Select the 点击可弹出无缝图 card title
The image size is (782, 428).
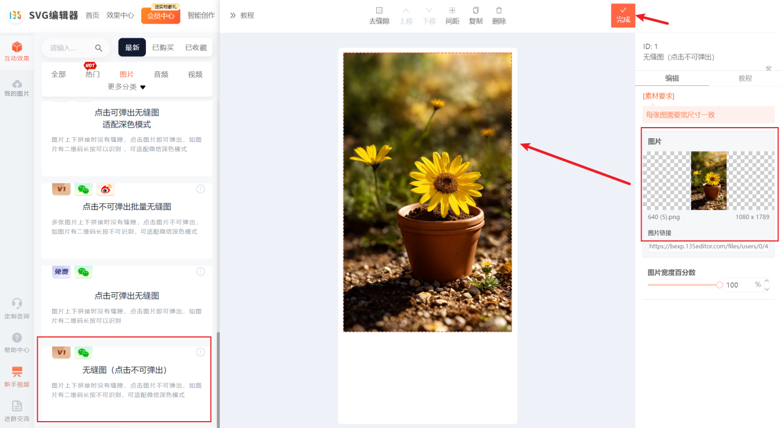coord(127,296)
